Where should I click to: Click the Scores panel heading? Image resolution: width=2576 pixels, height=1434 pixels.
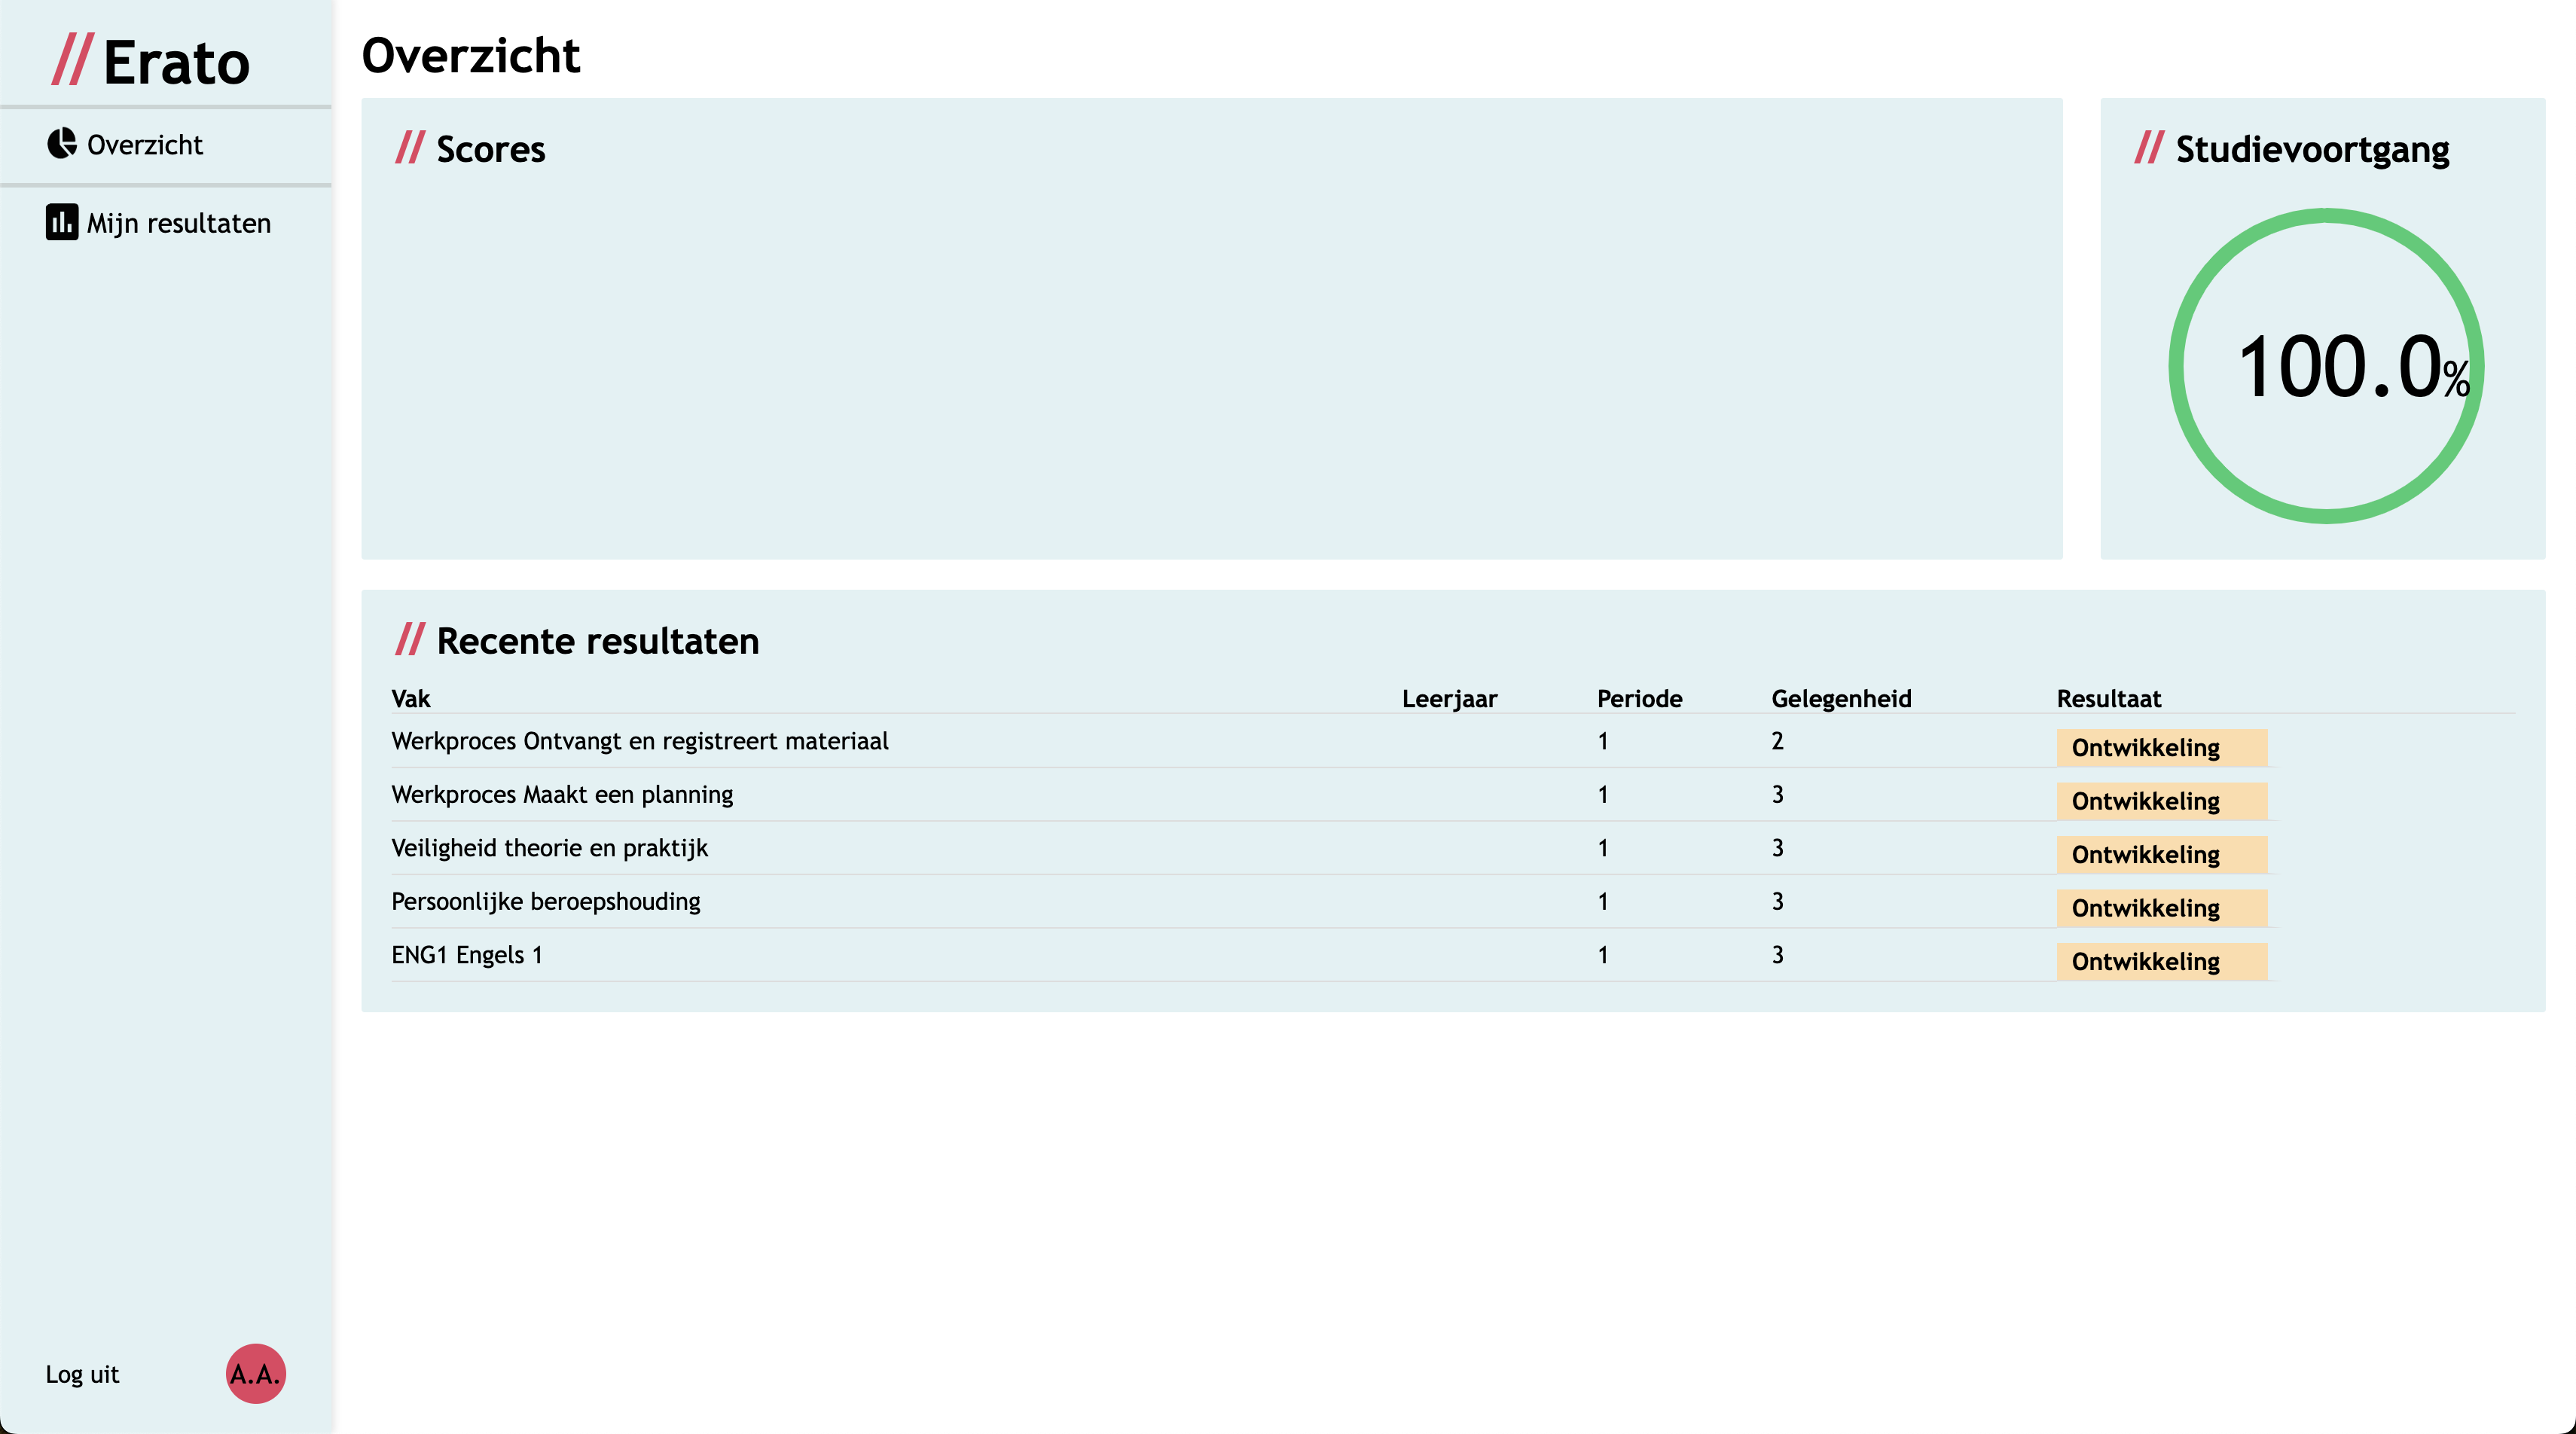490,149
